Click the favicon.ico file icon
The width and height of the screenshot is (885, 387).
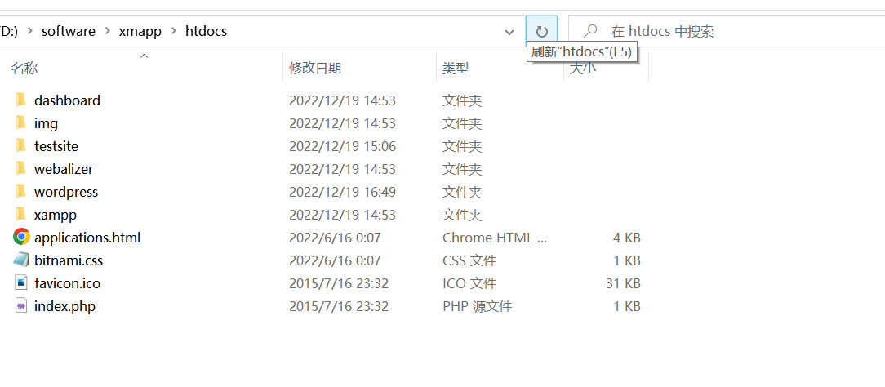pyautogui.click(x=21, y=283)
